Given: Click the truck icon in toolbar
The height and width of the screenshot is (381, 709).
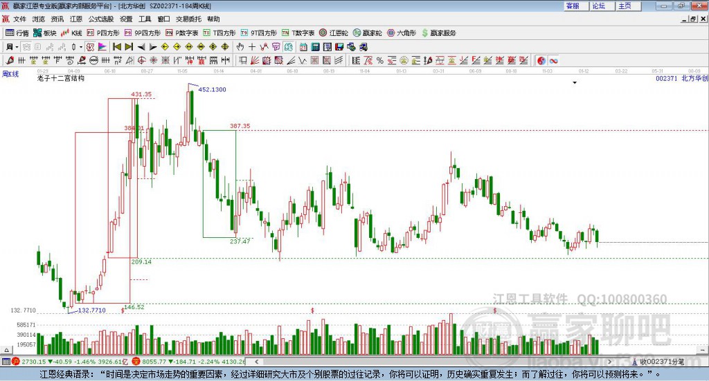Looking at the screenshot, I should click(x=363, y=47).
